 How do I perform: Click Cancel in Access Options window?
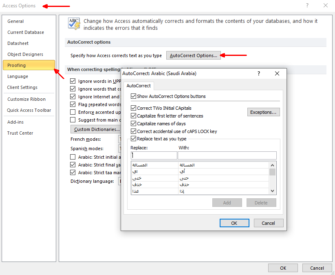coord(317,268)
